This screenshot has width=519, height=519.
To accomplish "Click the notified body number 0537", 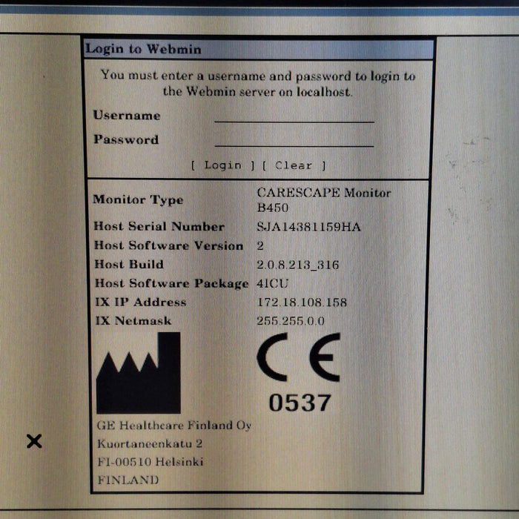I will click(x=300, y=403).
